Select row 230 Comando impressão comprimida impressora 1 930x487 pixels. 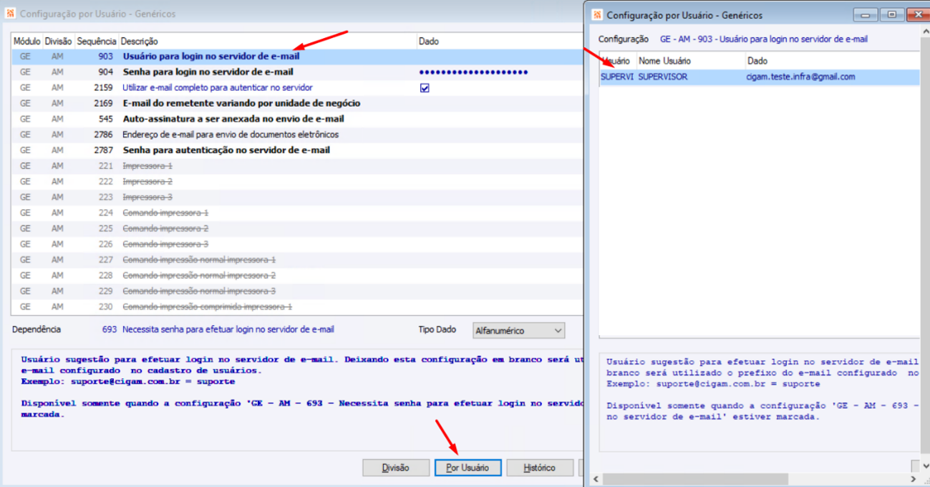(x=298, y=307)
